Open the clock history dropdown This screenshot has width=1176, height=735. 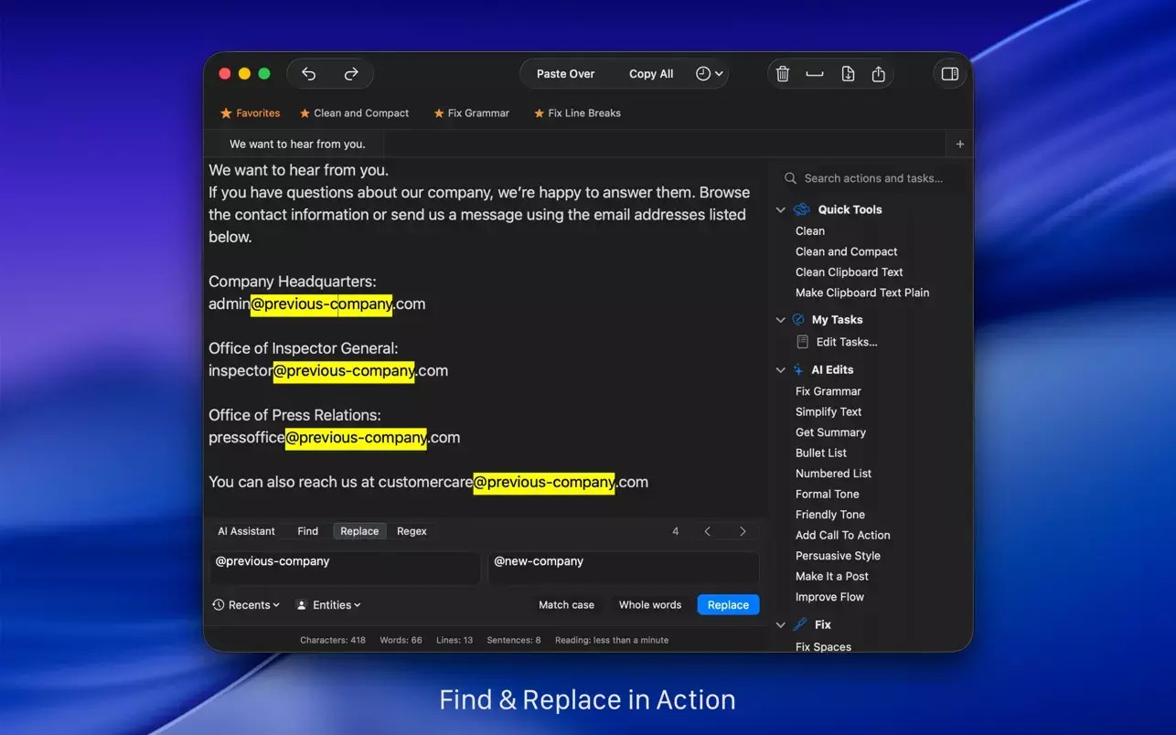click(x=709, y=74)
